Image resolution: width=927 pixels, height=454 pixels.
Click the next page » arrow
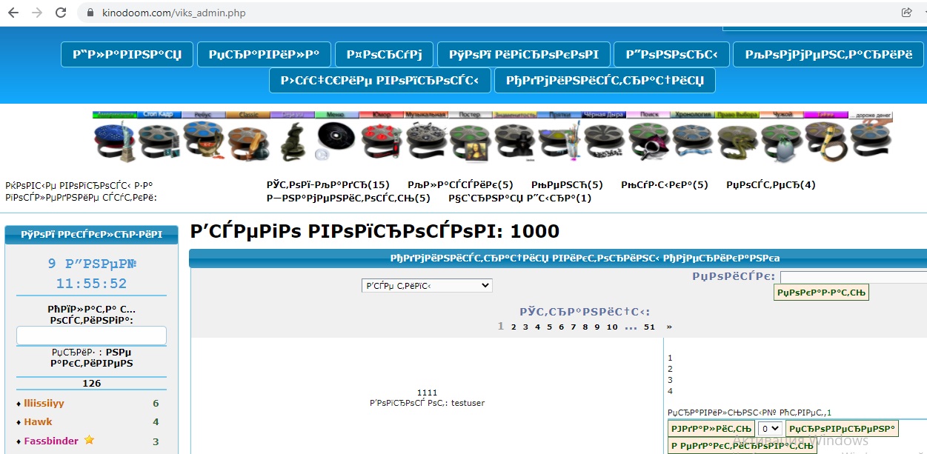[x=669, y=327]
